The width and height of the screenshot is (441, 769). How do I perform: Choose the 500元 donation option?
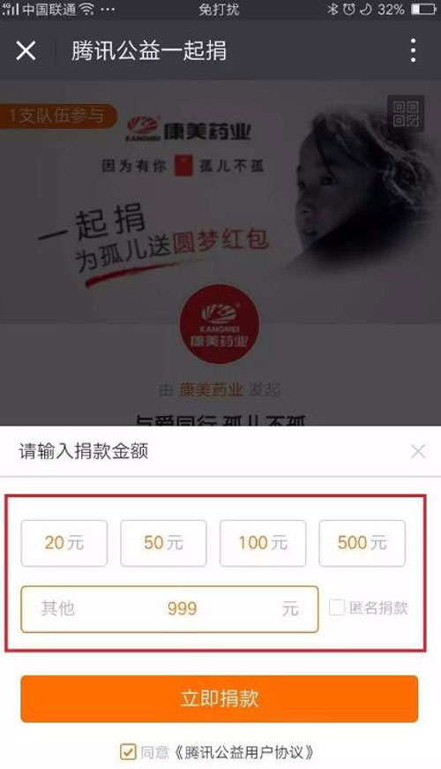click(363, 543)
